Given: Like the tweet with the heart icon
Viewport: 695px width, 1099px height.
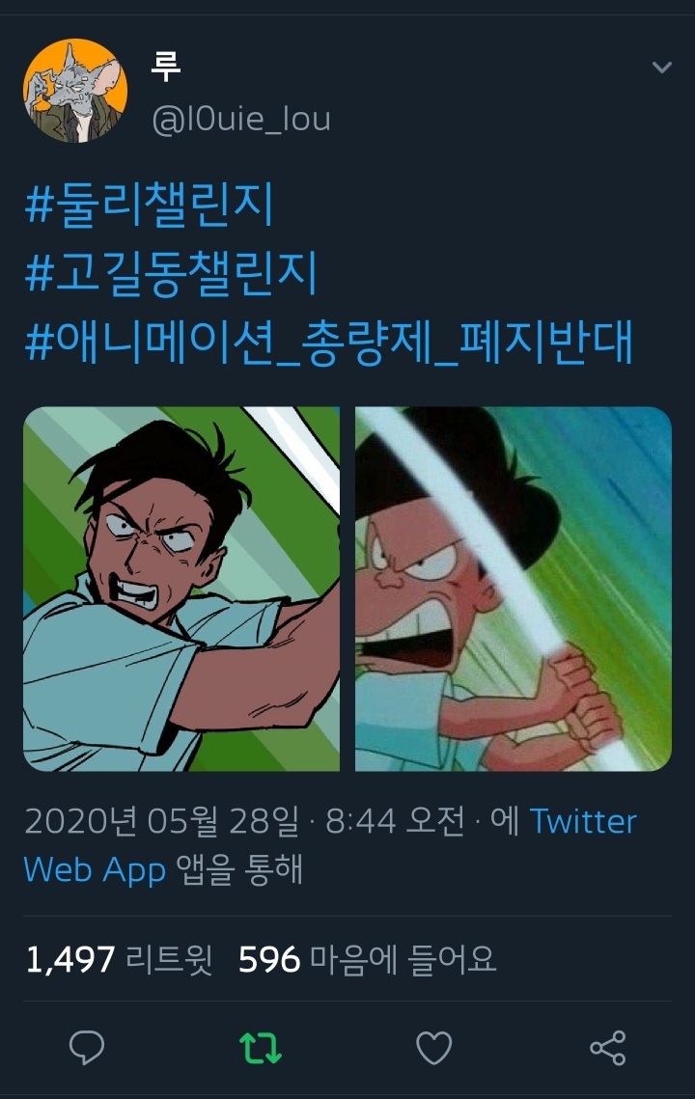Looking at the screenshot, I should pos(434,1048).
